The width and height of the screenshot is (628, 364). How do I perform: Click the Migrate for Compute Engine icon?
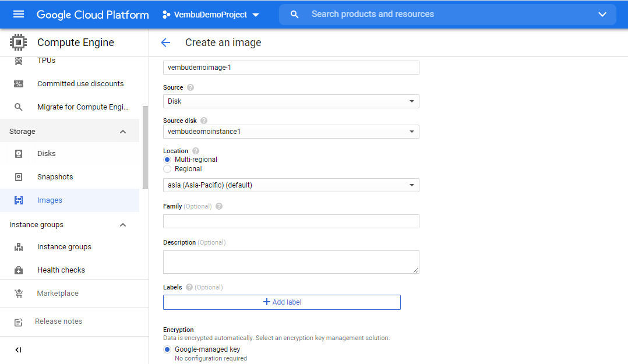(19, 107)
